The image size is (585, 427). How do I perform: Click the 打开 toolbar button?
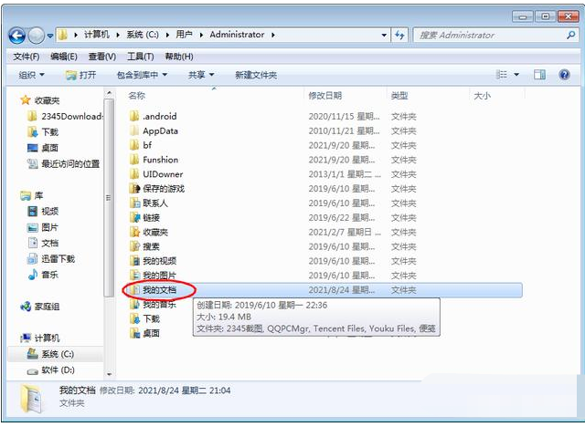coord(81,75)
